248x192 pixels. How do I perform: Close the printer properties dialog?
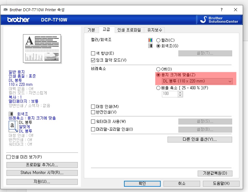tap(236, 10)
